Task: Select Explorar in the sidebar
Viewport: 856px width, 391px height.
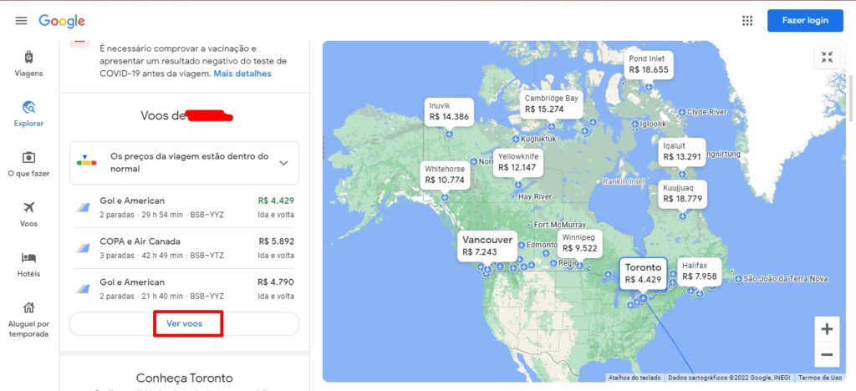Action: [x=28, y=114]
